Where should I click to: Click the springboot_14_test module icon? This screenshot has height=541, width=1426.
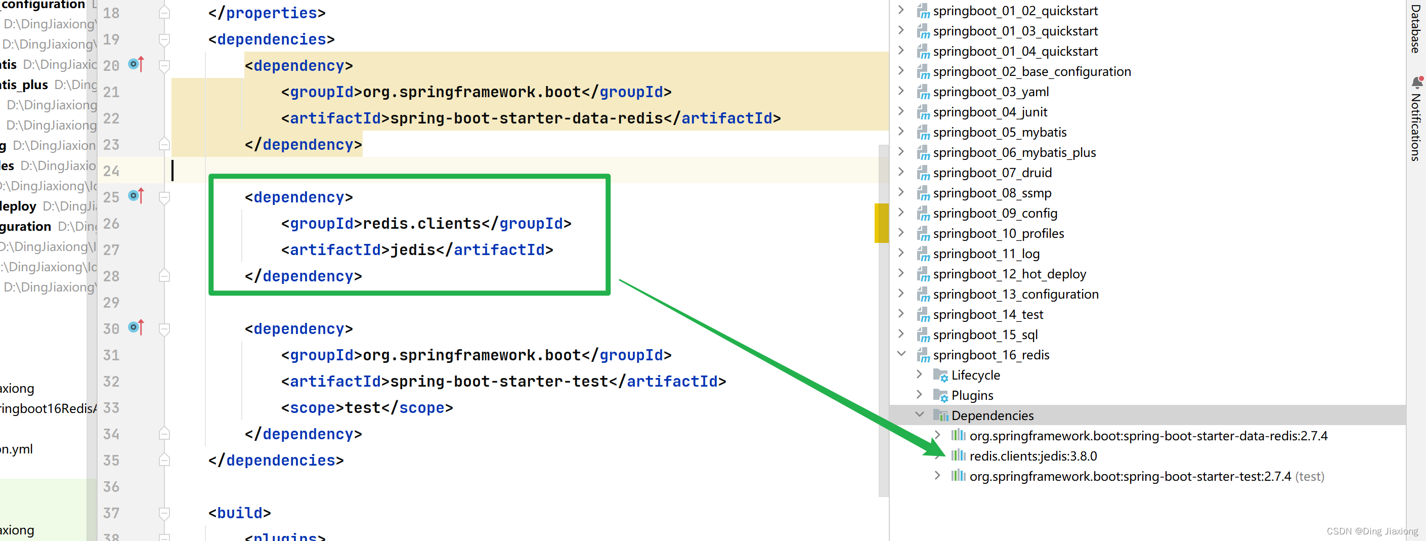coord(923,314)
